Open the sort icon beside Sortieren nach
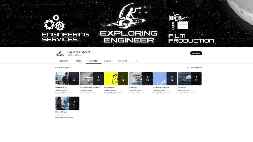 (x=188, y=67)
